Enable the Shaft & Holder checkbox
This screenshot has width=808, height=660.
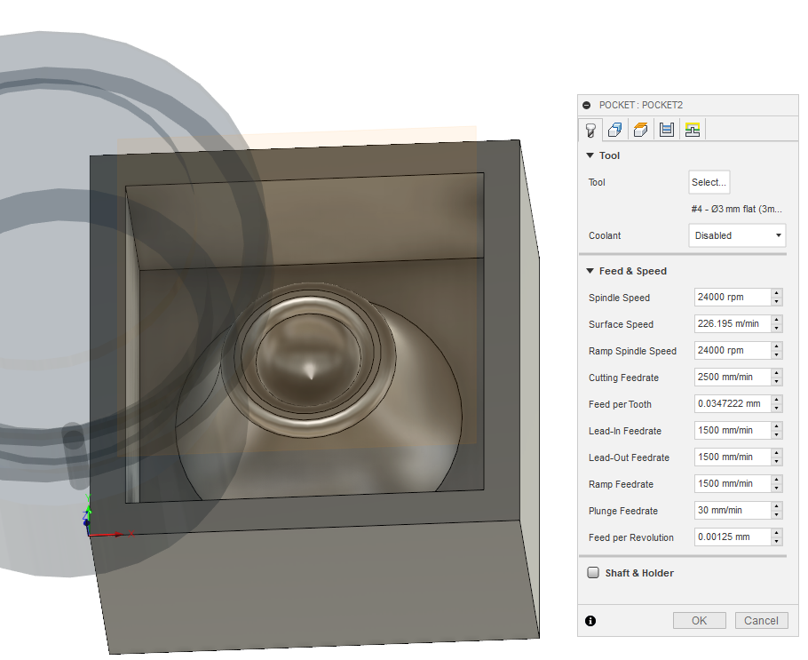pyautogui.click(x=594, y=573)
